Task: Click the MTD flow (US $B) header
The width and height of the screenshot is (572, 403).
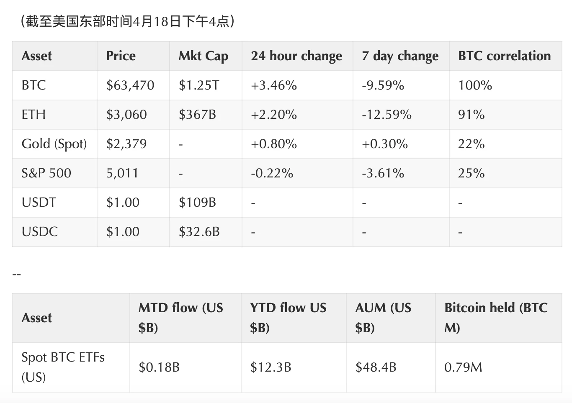Action: 180,318
